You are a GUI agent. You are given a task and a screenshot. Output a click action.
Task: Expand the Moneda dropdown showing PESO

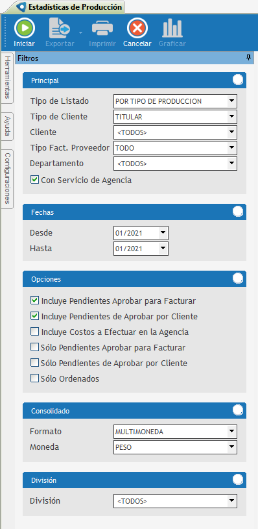(231, 447)
